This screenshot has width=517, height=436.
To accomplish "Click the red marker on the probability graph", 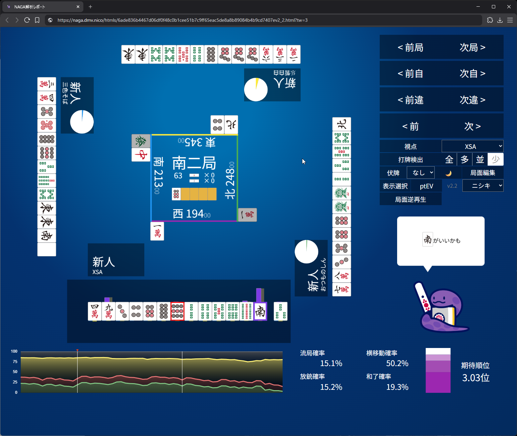I will 77,350.
